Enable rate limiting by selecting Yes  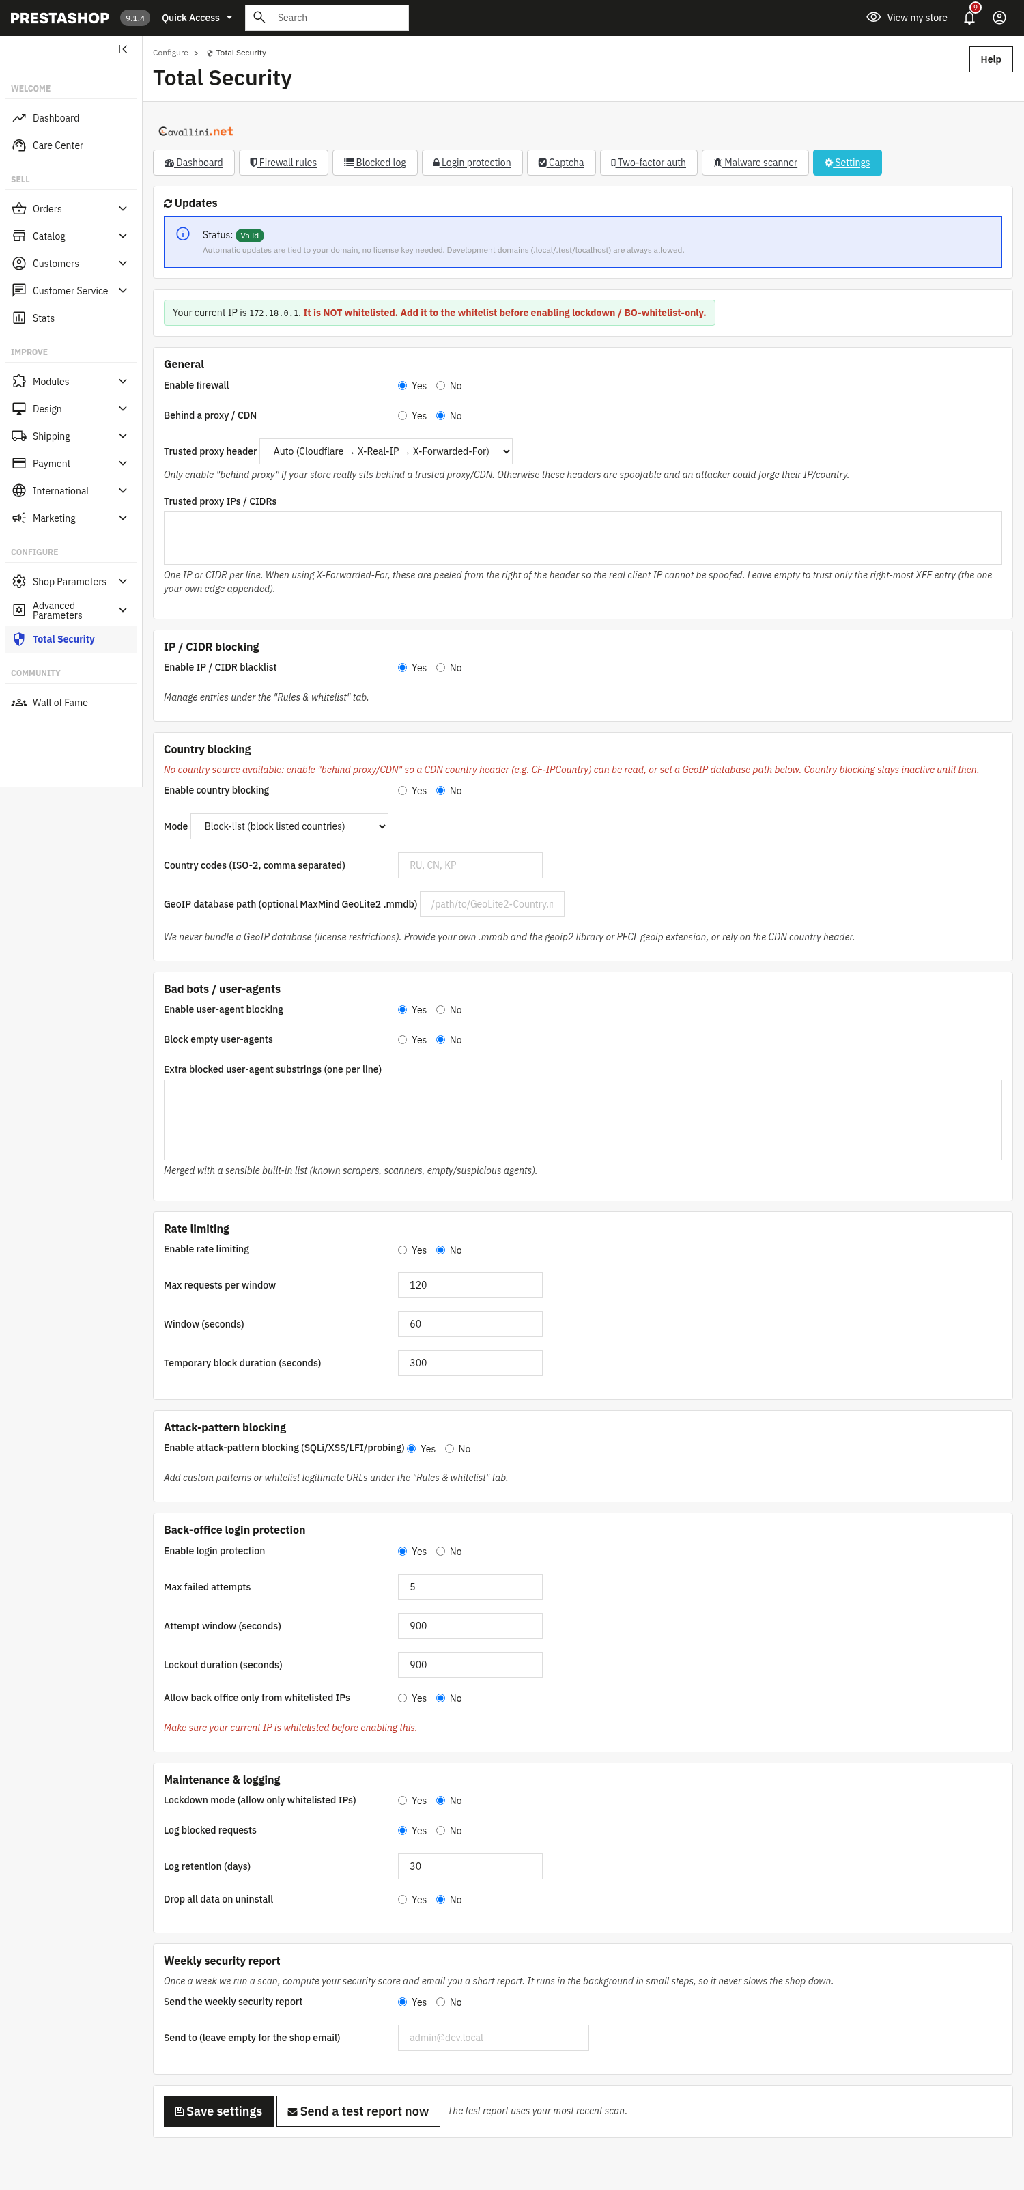point(402,1250)
